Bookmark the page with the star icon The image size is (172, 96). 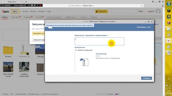[142, 6]
